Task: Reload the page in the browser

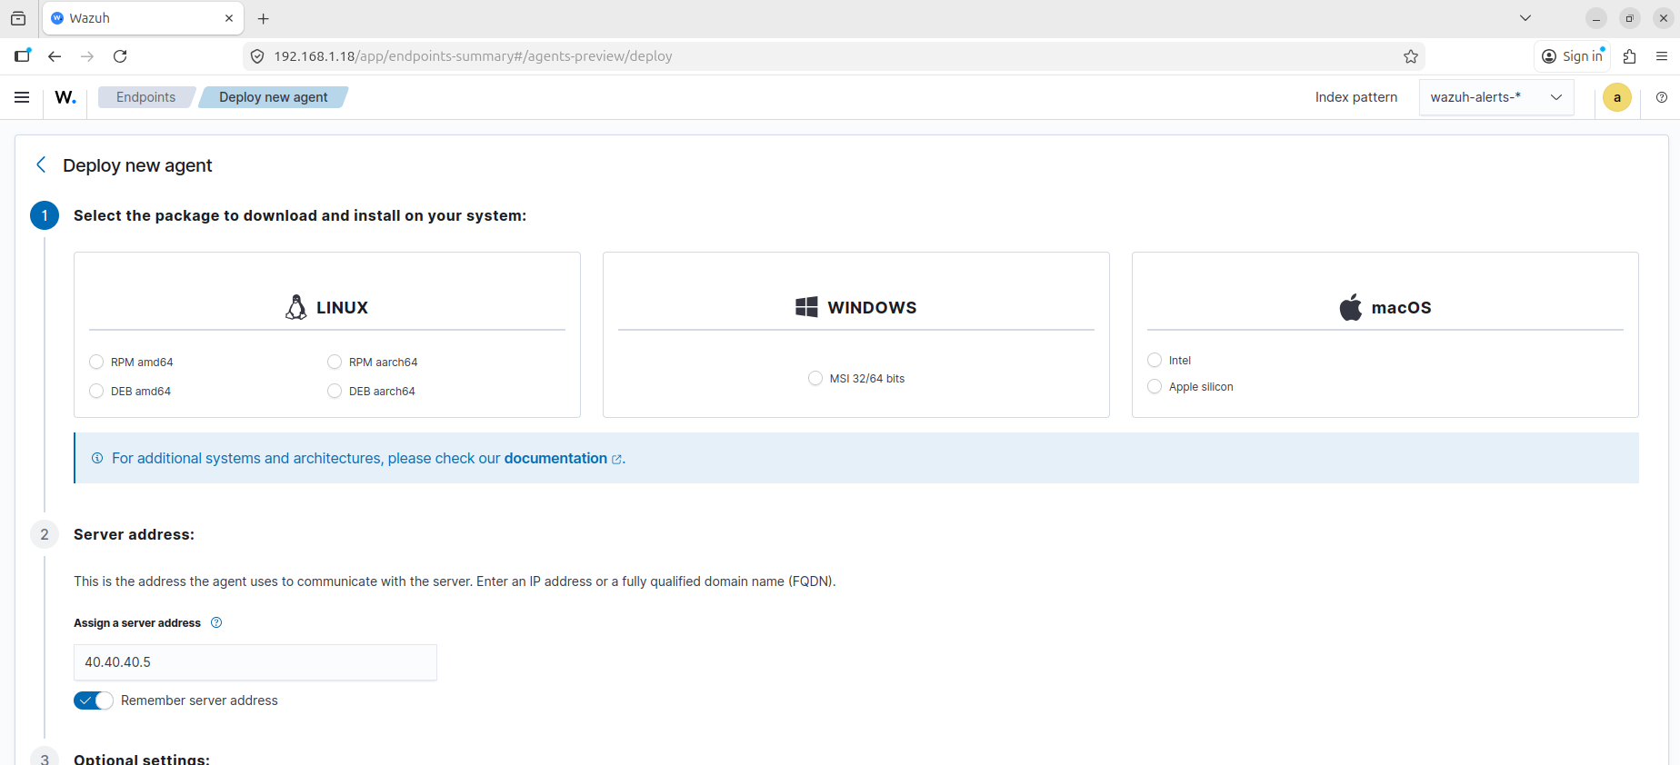Action: 120,56
